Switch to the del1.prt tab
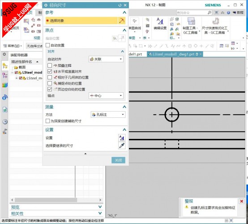Viewport: 248px width, 224px height. [x=135, y=54]
